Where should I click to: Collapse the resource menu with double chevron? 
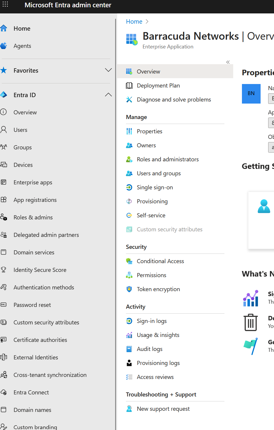[x=228, y=62]
